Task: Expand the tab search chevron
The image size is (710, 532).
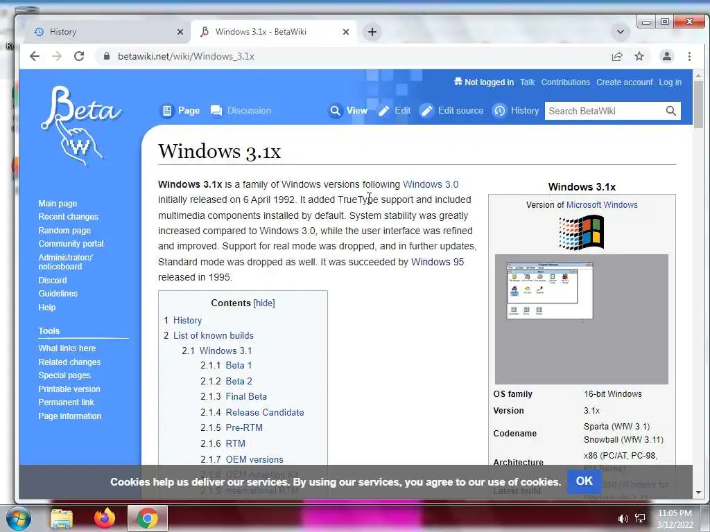Action: click(x=621, y=32)
